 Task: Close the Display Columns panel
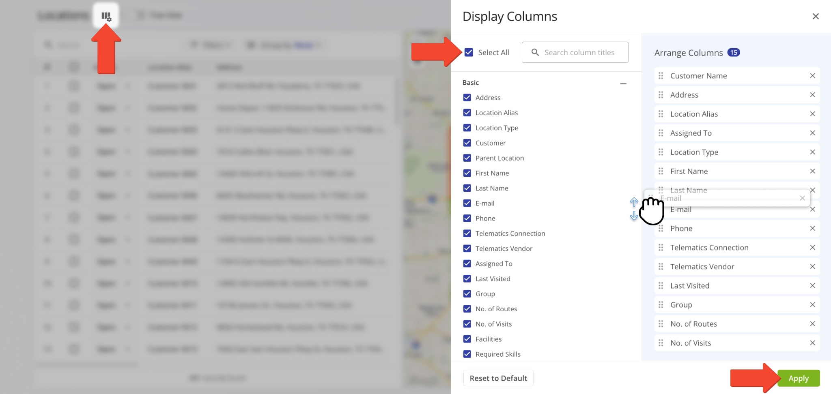pos(816,16)
